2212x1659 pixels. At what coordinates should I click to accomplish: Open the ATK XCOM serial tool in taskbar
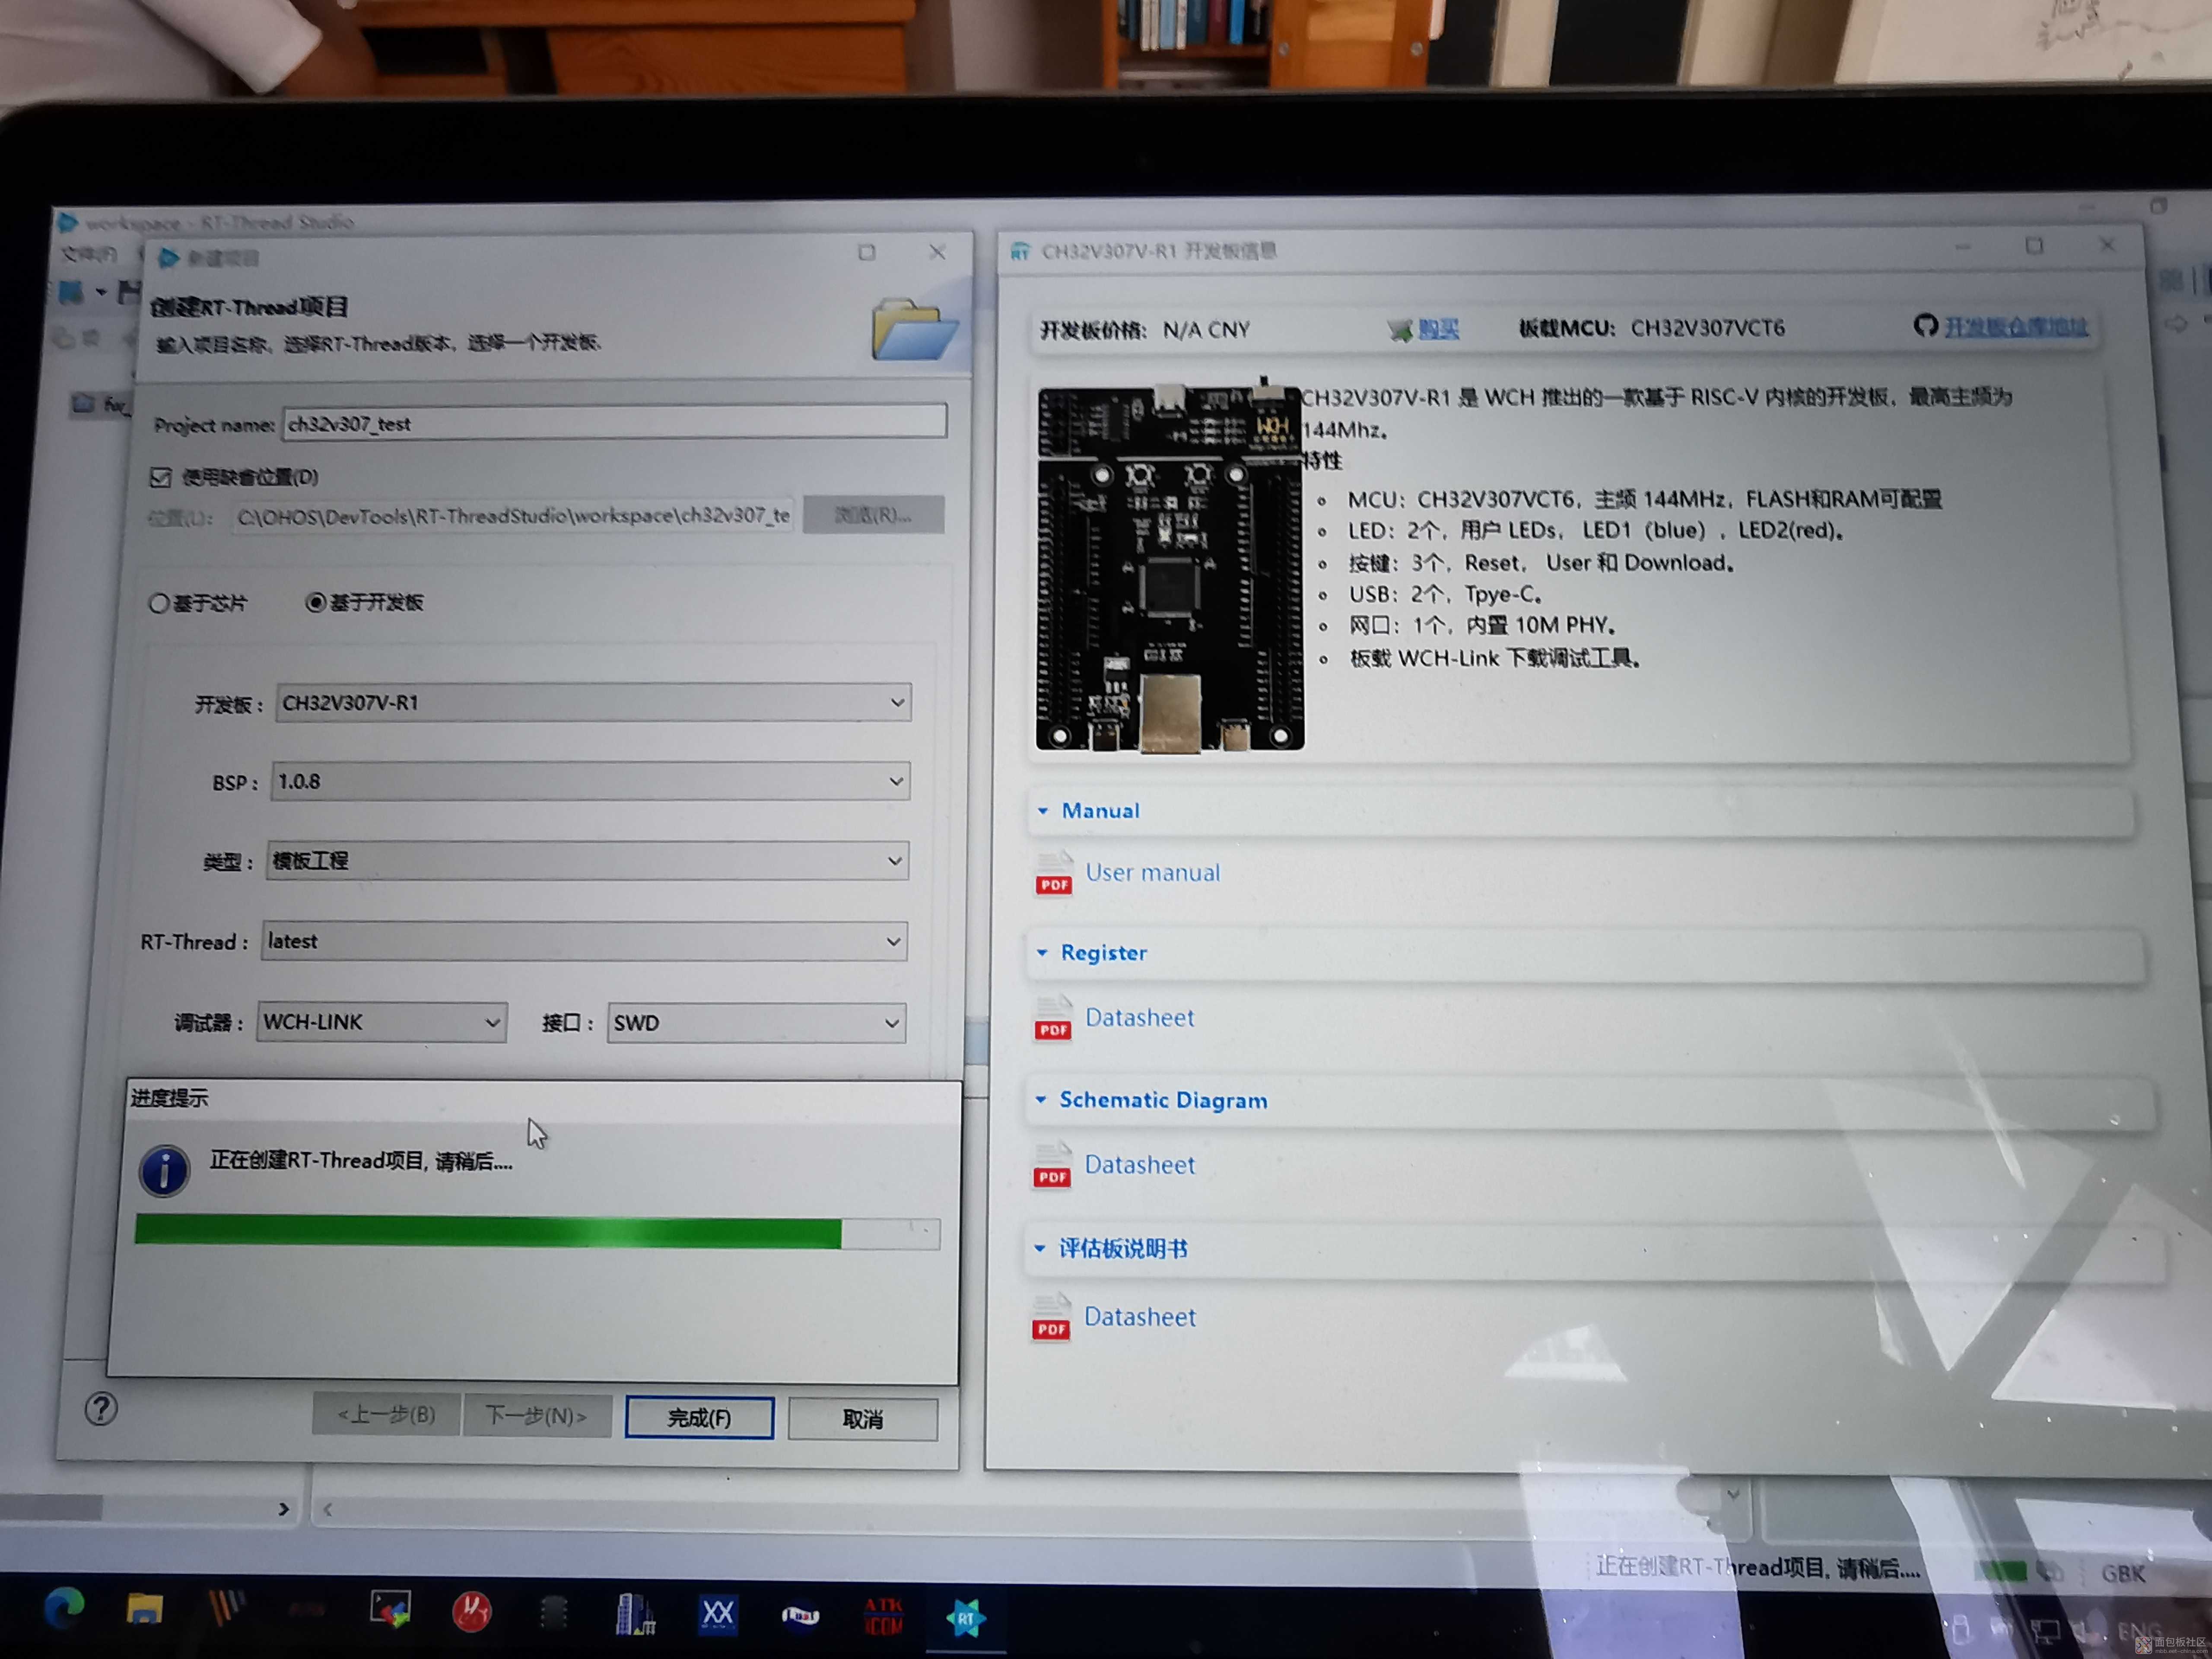[x=884, y=1615]
